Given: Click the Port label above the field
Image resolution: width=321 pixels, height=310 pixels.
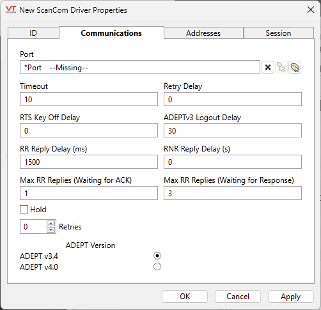Looking at the screenshot, I should [27, 54].
